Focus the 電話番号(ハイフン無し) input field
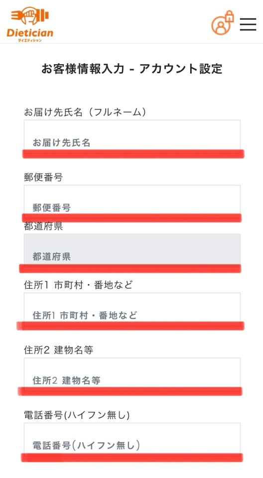This screenshot has height=478, width=263. 132,438
